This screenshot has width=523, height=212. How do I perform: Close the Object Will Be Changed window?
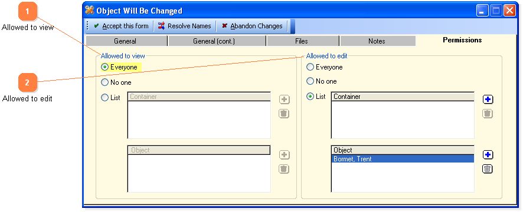pyautogui.click(x=510, y=11)
